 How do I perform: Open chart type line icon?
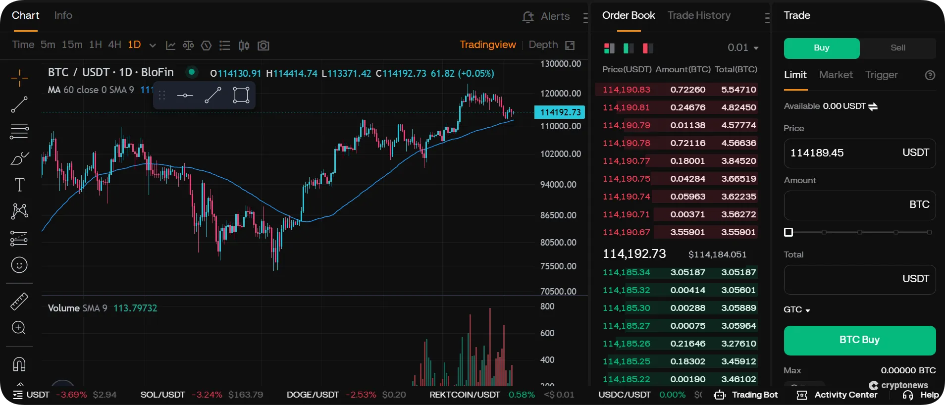[x=170, y=46]
